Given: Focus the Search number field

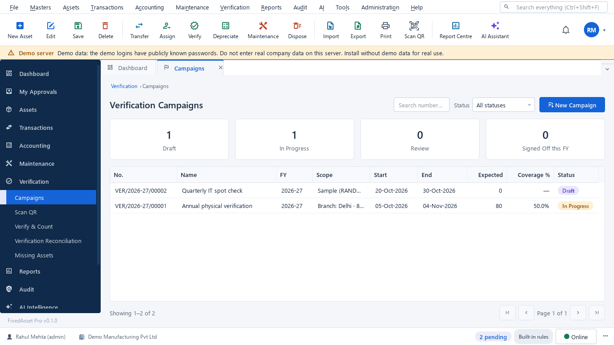Looking at the screenshot, I should [422, 105].
